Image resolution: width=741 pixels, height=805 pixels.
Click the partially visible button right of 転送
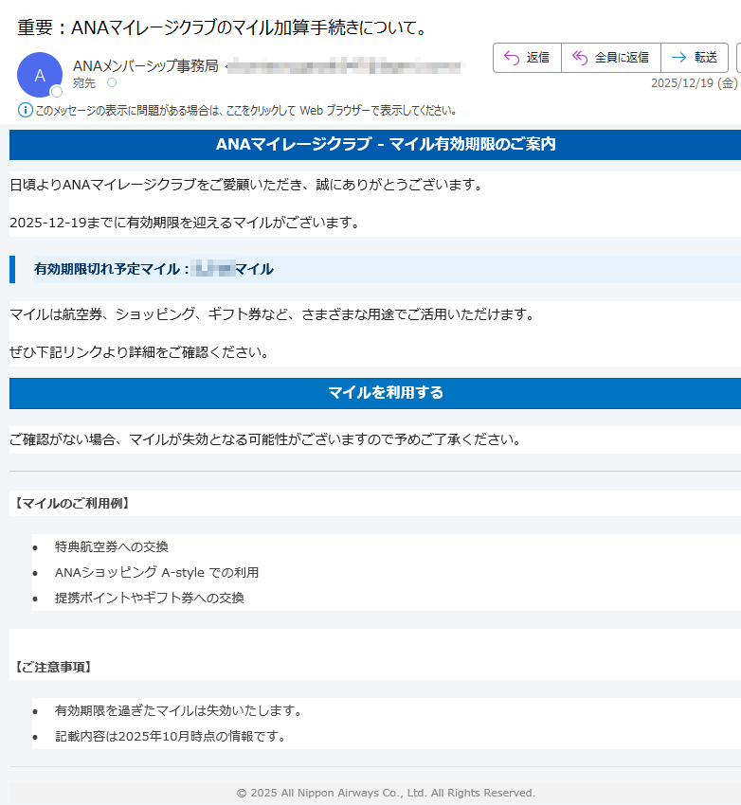pyautogui.click(x=737, y=58)
